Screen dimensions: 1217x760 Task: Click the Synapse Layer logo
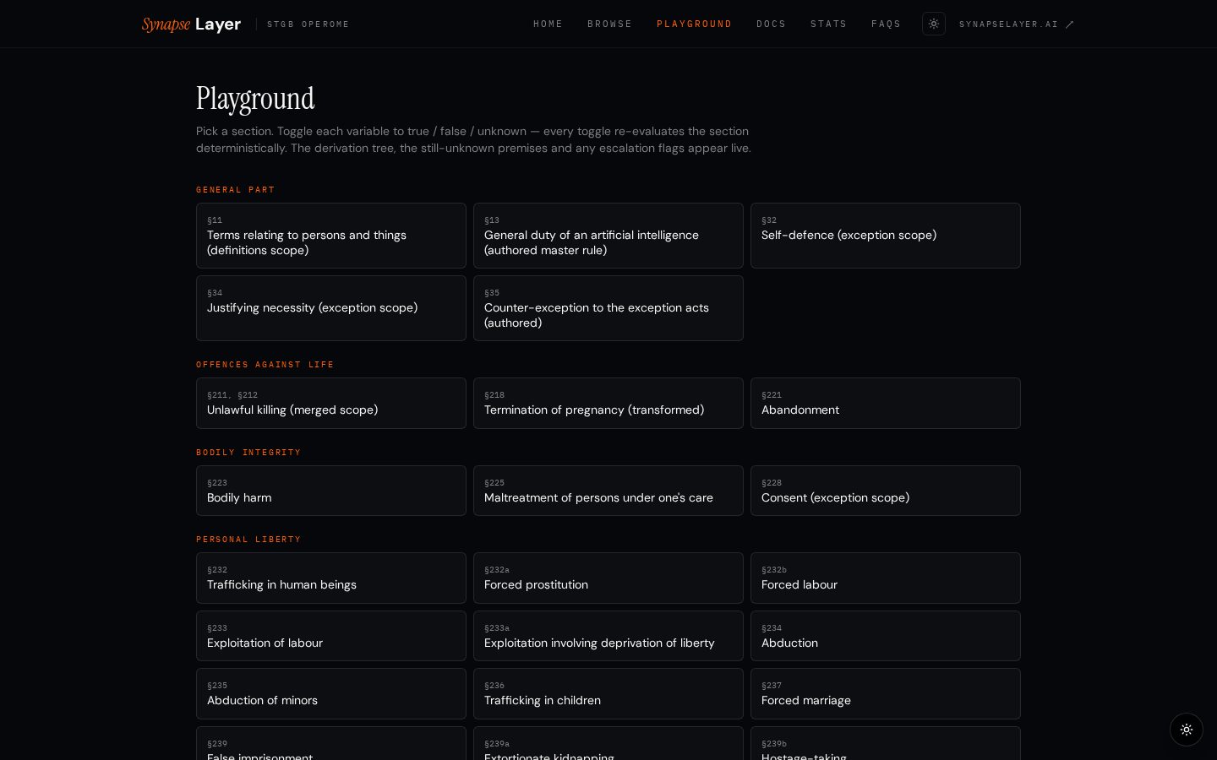[x=191, y=24]
